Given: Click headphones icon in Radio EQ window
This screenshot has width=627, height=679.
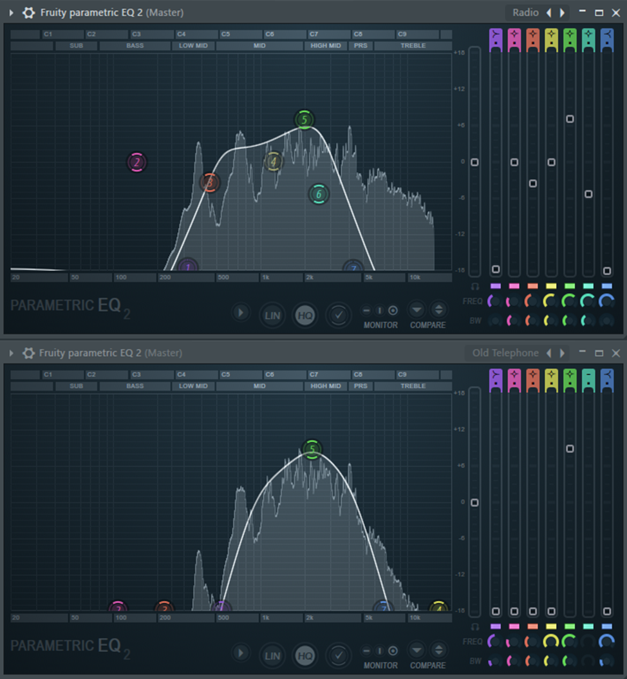Looking at the screenshot, I should (x=475, y=286).
